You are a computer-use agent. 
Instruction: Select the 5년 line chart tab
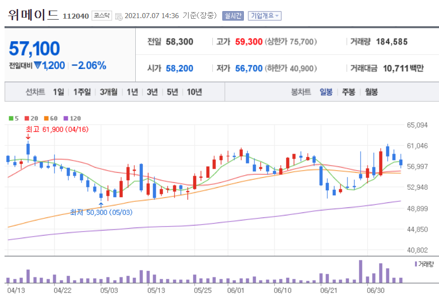[172, 92]
